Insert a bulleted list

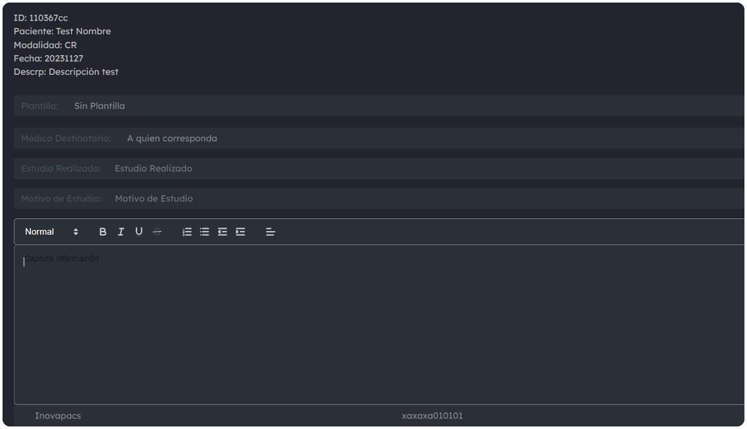click(x=205, y=232)
